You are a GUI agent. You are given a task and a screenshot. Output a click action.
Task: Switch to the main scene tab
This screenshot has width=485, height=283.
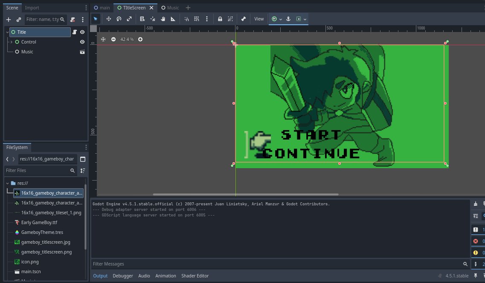[x=102, y=8]
